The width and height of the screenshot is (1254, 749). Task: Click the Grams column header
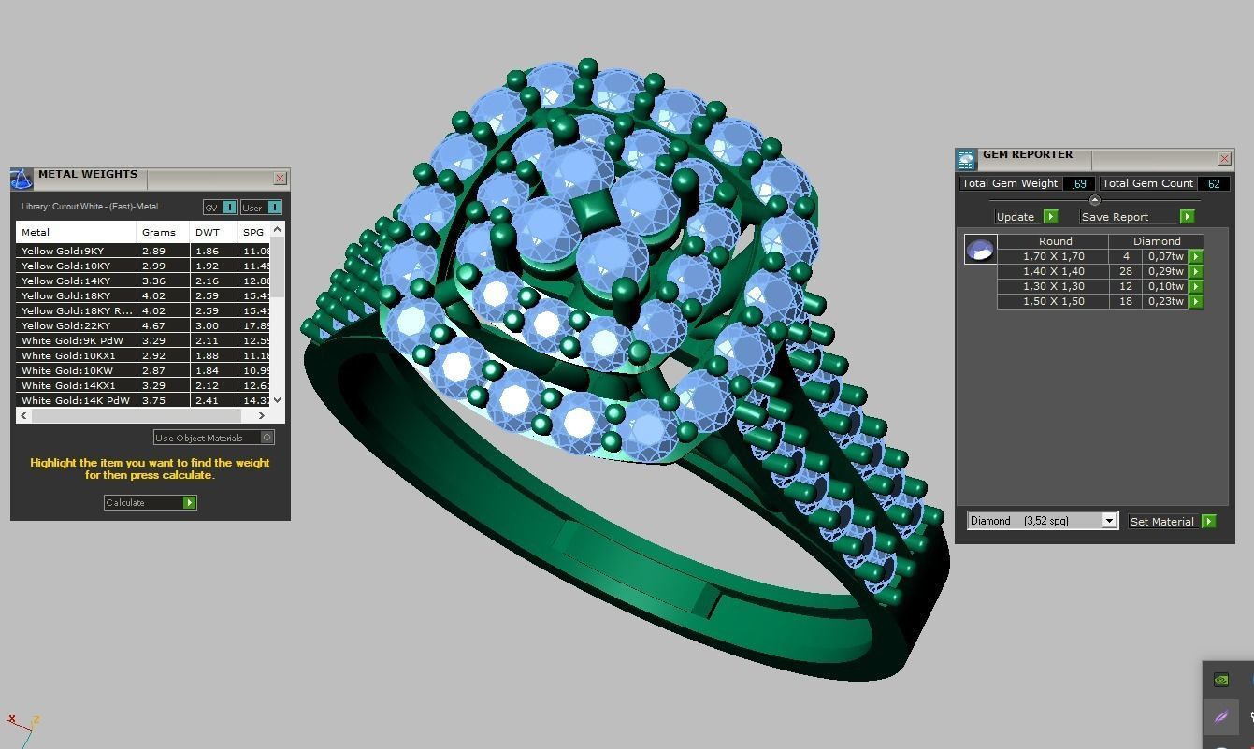(163, 232)
